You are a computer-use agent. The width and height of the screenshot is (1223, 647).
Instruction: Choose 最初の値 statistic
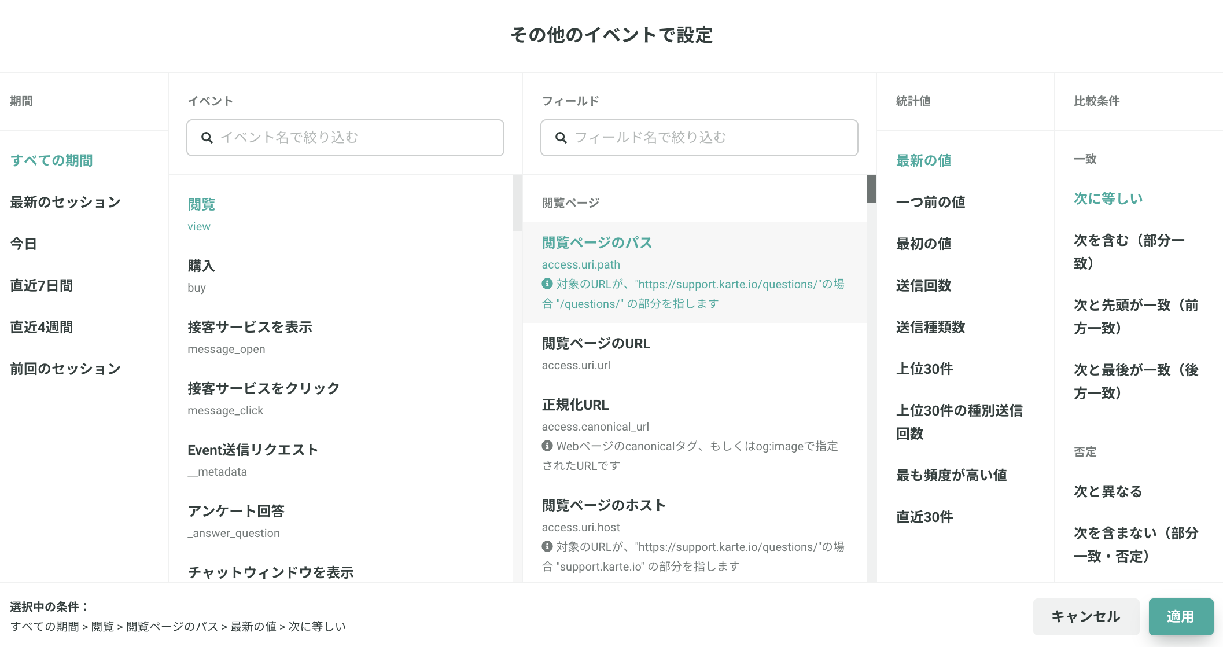pyautogui.click(x=924, y=244)
